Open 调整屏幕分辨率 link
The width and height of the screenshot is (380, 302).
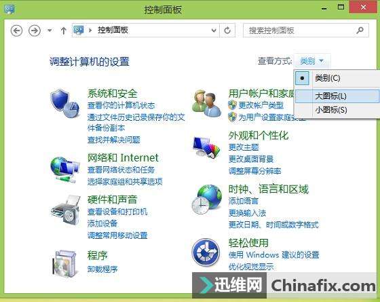255,171
